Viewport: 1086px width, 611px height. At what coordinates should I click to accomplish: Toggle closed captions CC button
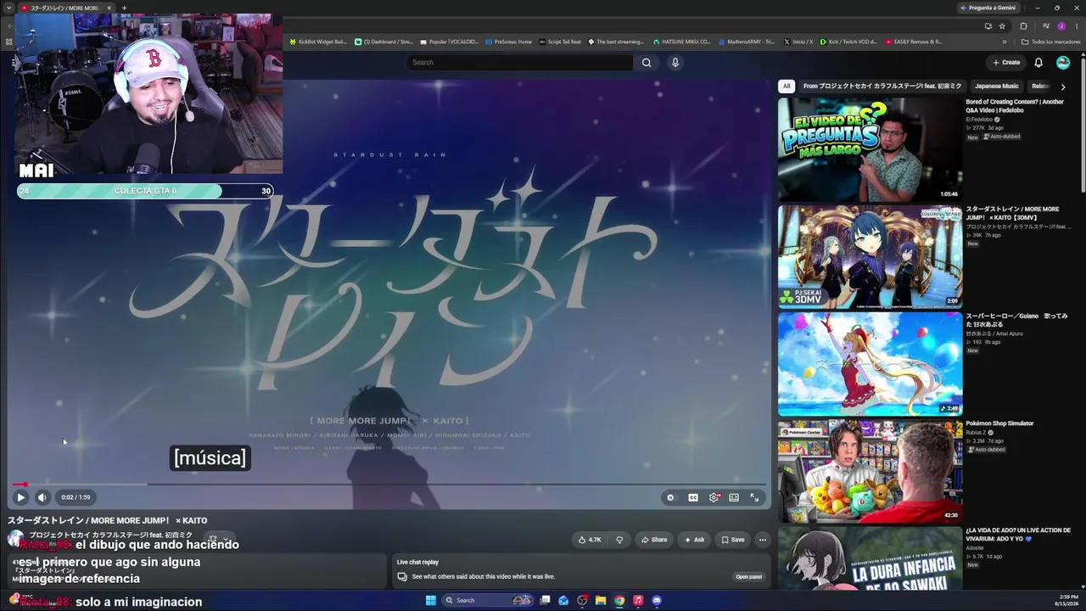(693, 497)
